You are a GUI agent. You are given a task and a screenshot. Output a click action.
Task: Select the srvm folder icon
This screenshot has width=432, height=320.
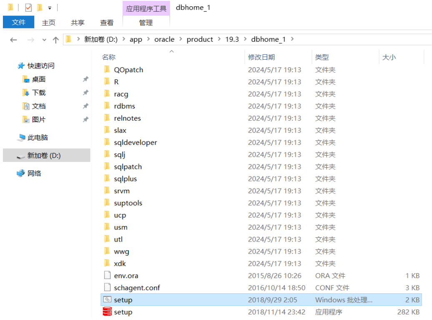click(x=107, y=191)
